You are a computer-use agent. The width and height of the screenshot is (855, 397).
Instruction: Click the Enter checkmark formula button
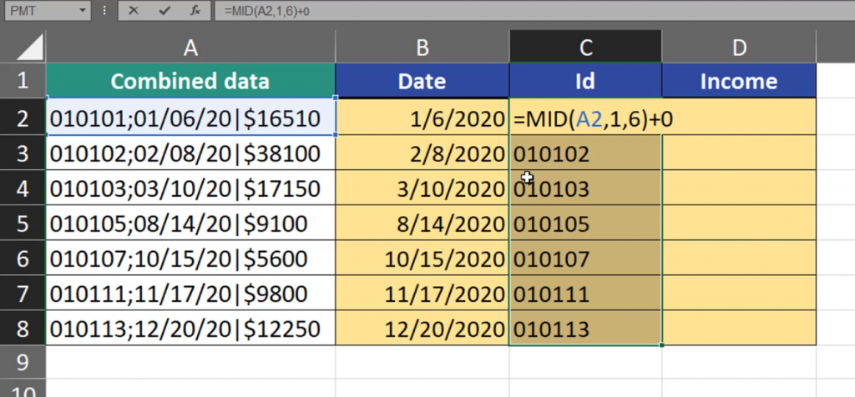coord(164,11)
